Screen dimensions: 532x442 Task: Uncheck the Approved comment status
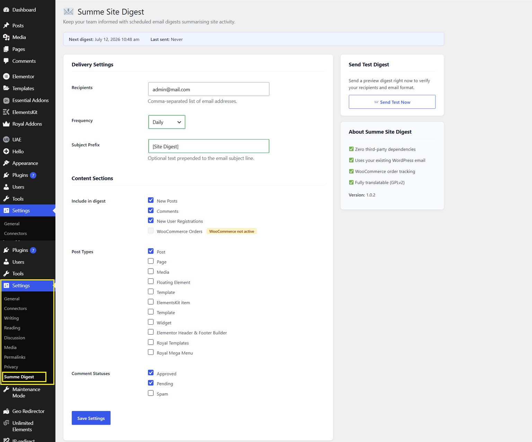151,373
